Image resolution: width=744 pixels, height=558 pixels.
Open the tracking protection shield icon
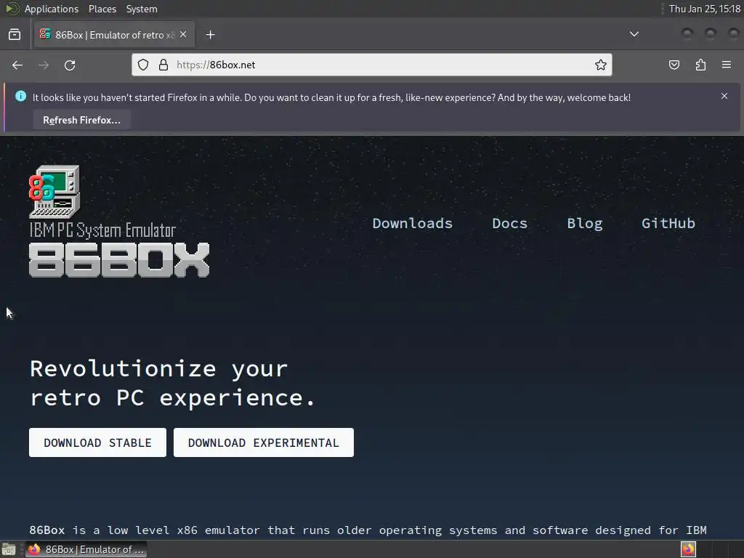tap(143, 65)
